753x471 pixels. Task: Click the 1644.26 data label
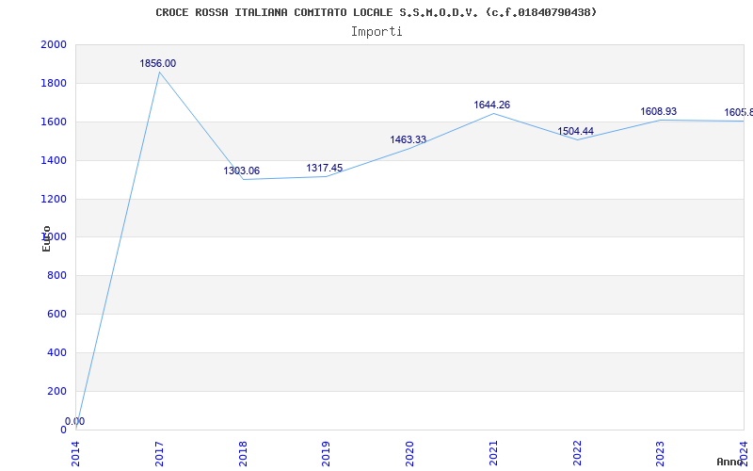tap(491, 105)
